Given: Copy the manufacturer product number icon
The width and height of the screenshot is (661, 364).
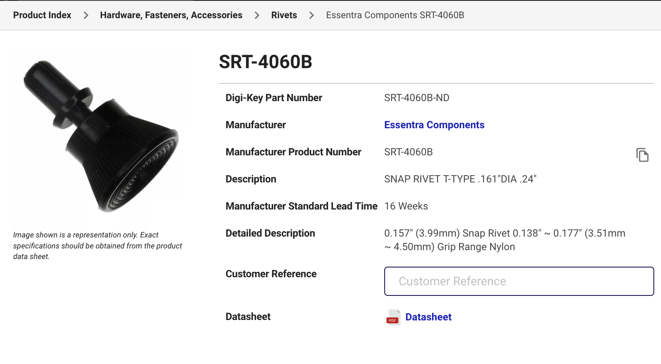Looking at the screenshot, I should point(642,155).
